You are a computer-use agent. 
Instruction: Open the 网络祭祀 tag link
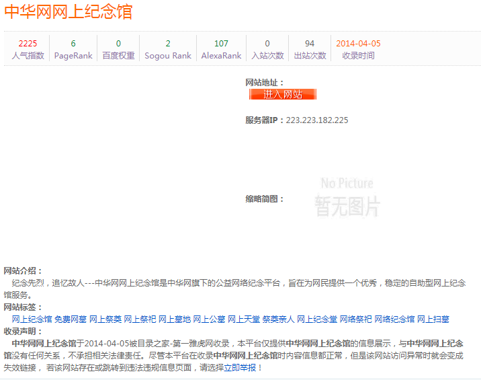[x=356, y=319]
